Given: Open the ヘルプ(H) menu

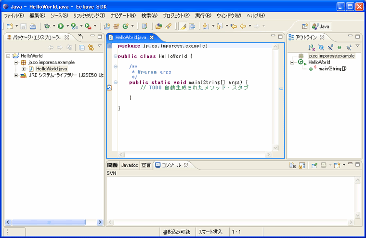Looking at the screenshot, I should [x=256, y=15].
